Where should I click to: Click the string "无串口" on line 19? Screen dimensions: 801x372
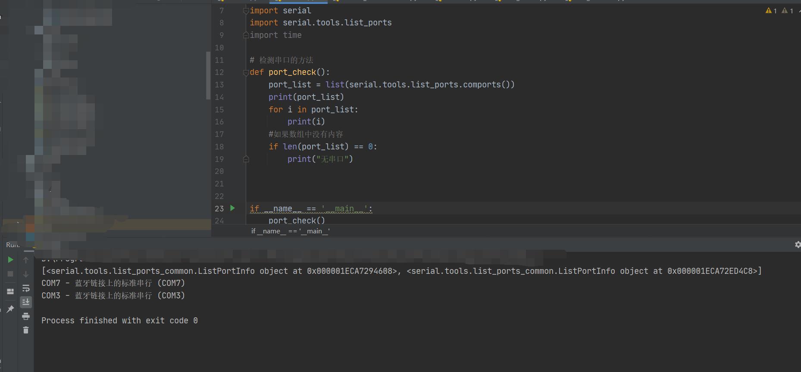tap(332, 159)
